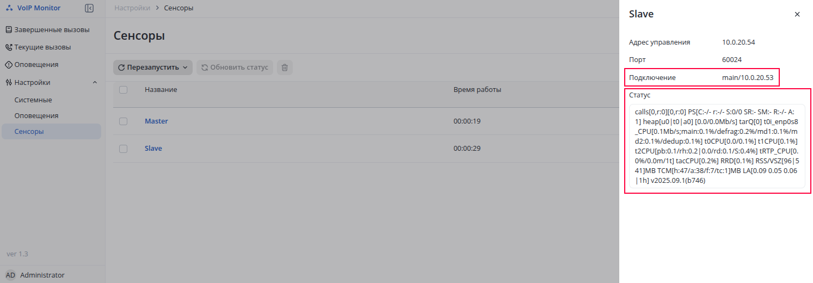
Task: Click the alert icon of top-level Оповещения
Action: [9, 65]
